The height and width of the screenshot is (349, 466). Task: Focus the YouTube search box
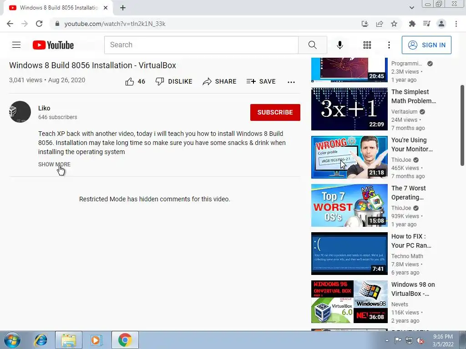(x=201, y=45)
